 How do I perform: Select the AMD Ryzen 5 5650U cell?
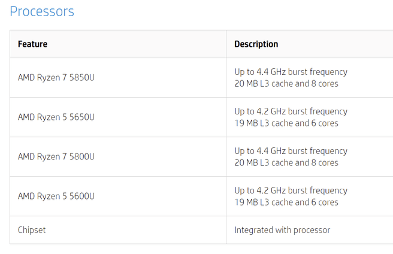(56, 117)
